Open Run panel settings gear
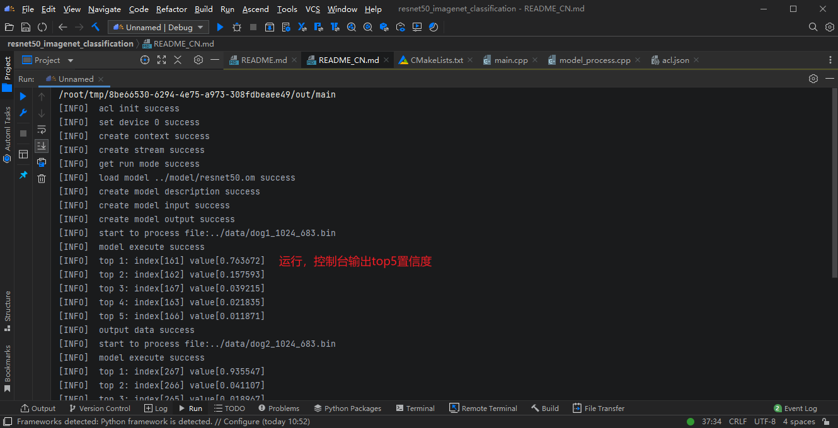This screenshot has height=428, width=838. [813, 79]
